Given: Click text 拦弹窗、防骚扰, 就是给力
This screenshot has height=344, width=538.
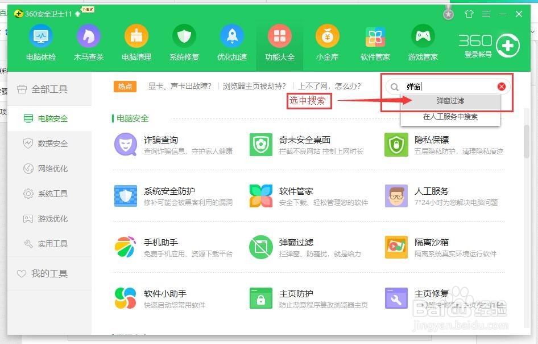Looking at the screenshot, I should 320,253.
